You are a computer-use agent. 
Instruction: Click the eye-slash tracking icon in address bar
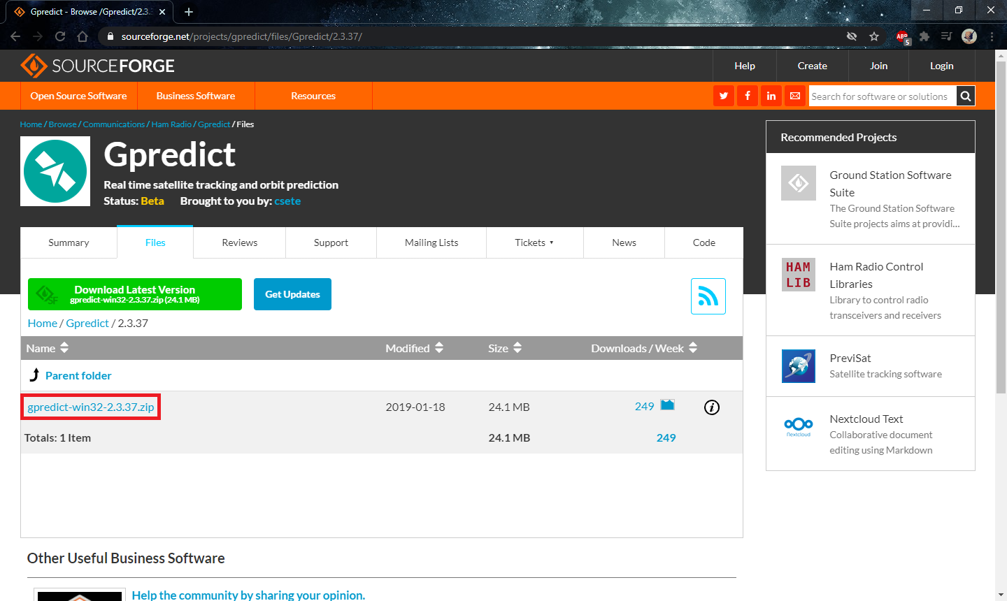tap(852, 36)
